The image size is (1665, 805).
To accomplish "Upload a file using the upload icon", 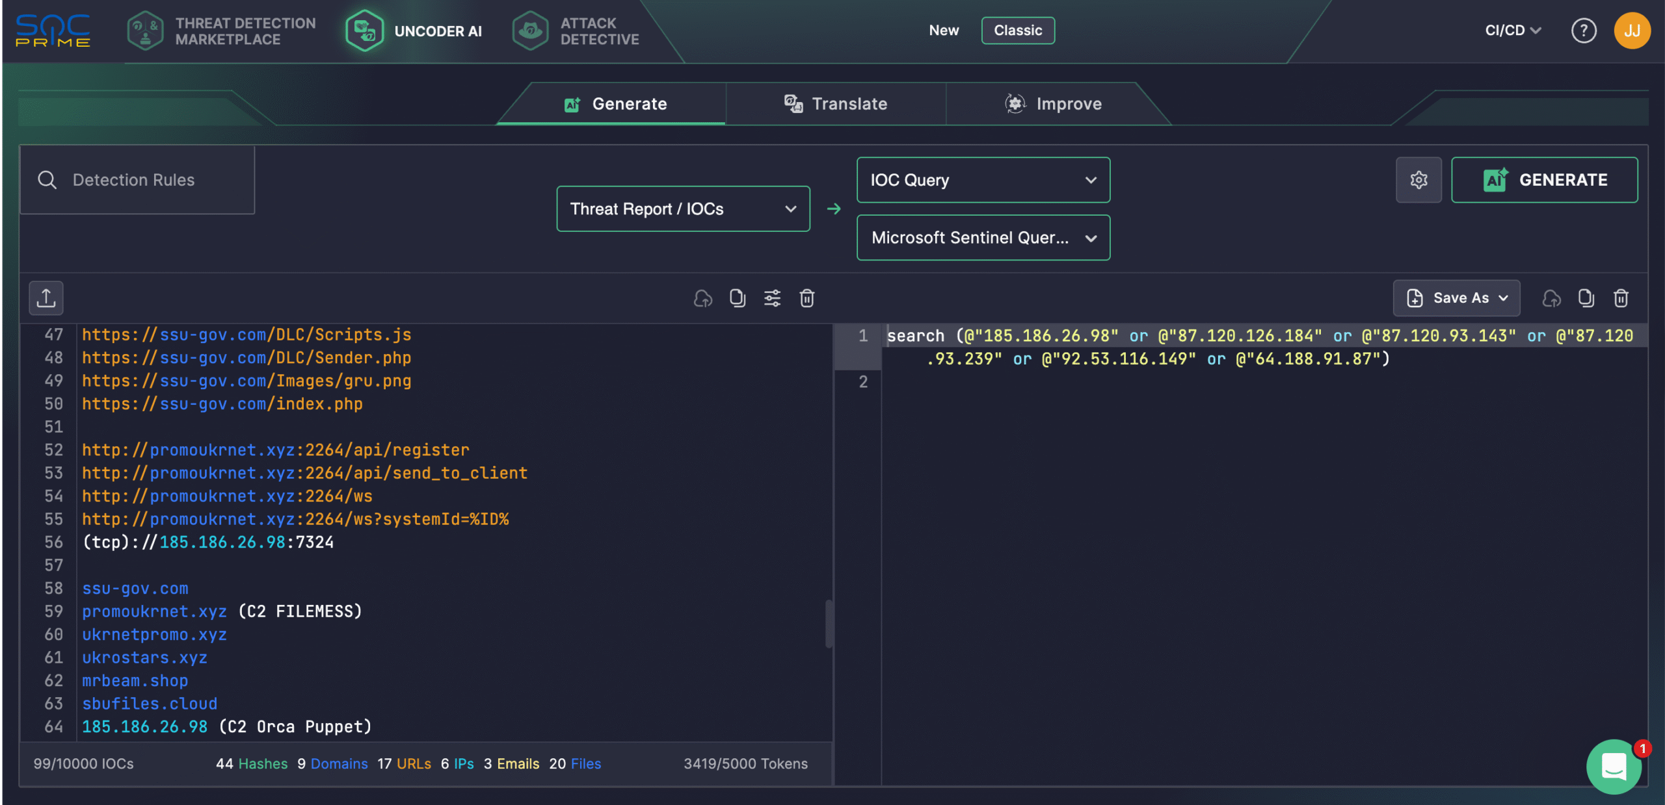I will point(46,298).
